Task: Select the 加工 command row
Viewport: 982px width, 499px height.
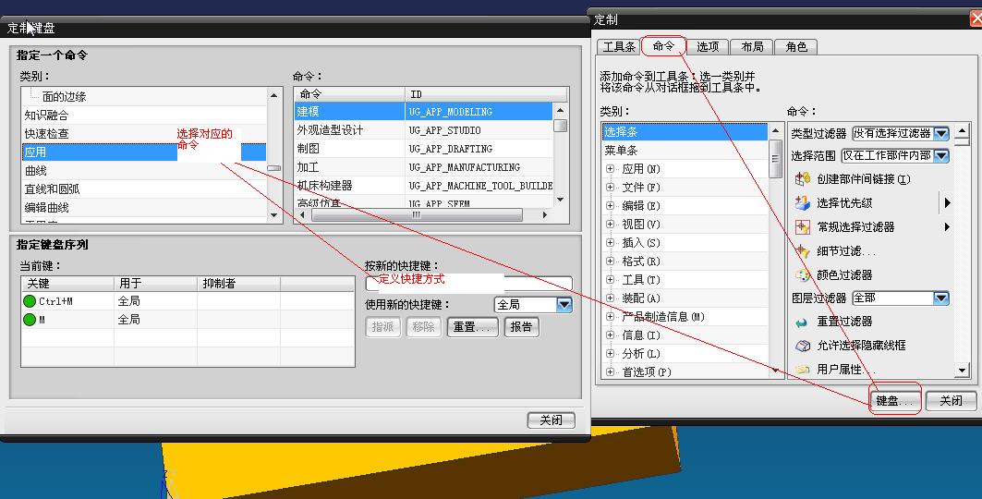Action: click(424, 167)
